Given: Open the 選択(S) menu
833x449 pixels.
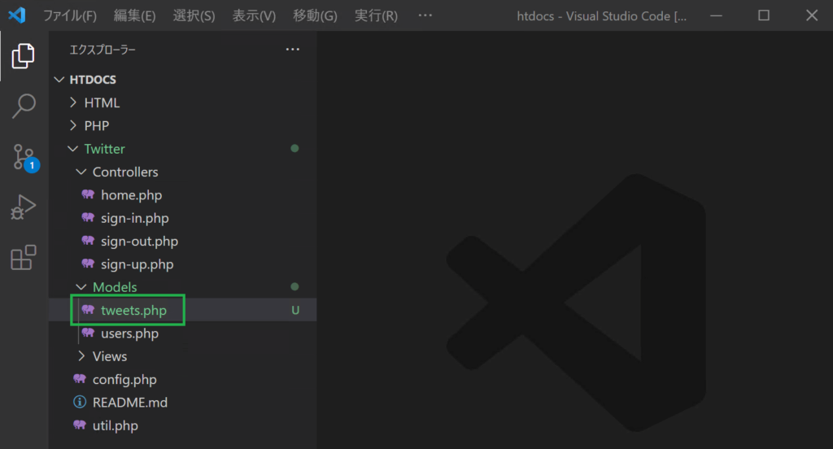Looking at the screenshot, I should (x=194, y=16).
